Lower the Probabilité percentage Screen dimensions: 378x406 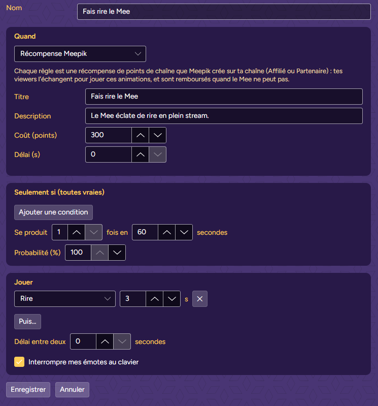coord(117,253)
